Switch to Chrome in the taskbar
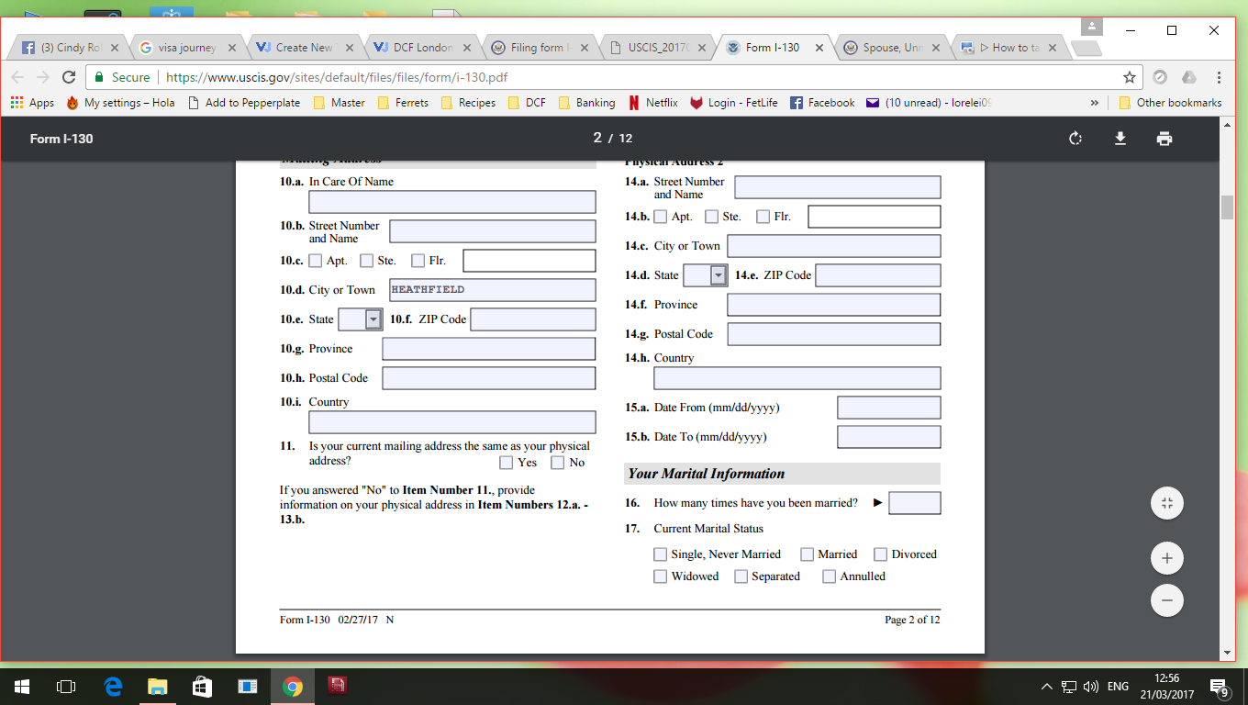This screenshot has height=705, width=1248. pos(293,686)
